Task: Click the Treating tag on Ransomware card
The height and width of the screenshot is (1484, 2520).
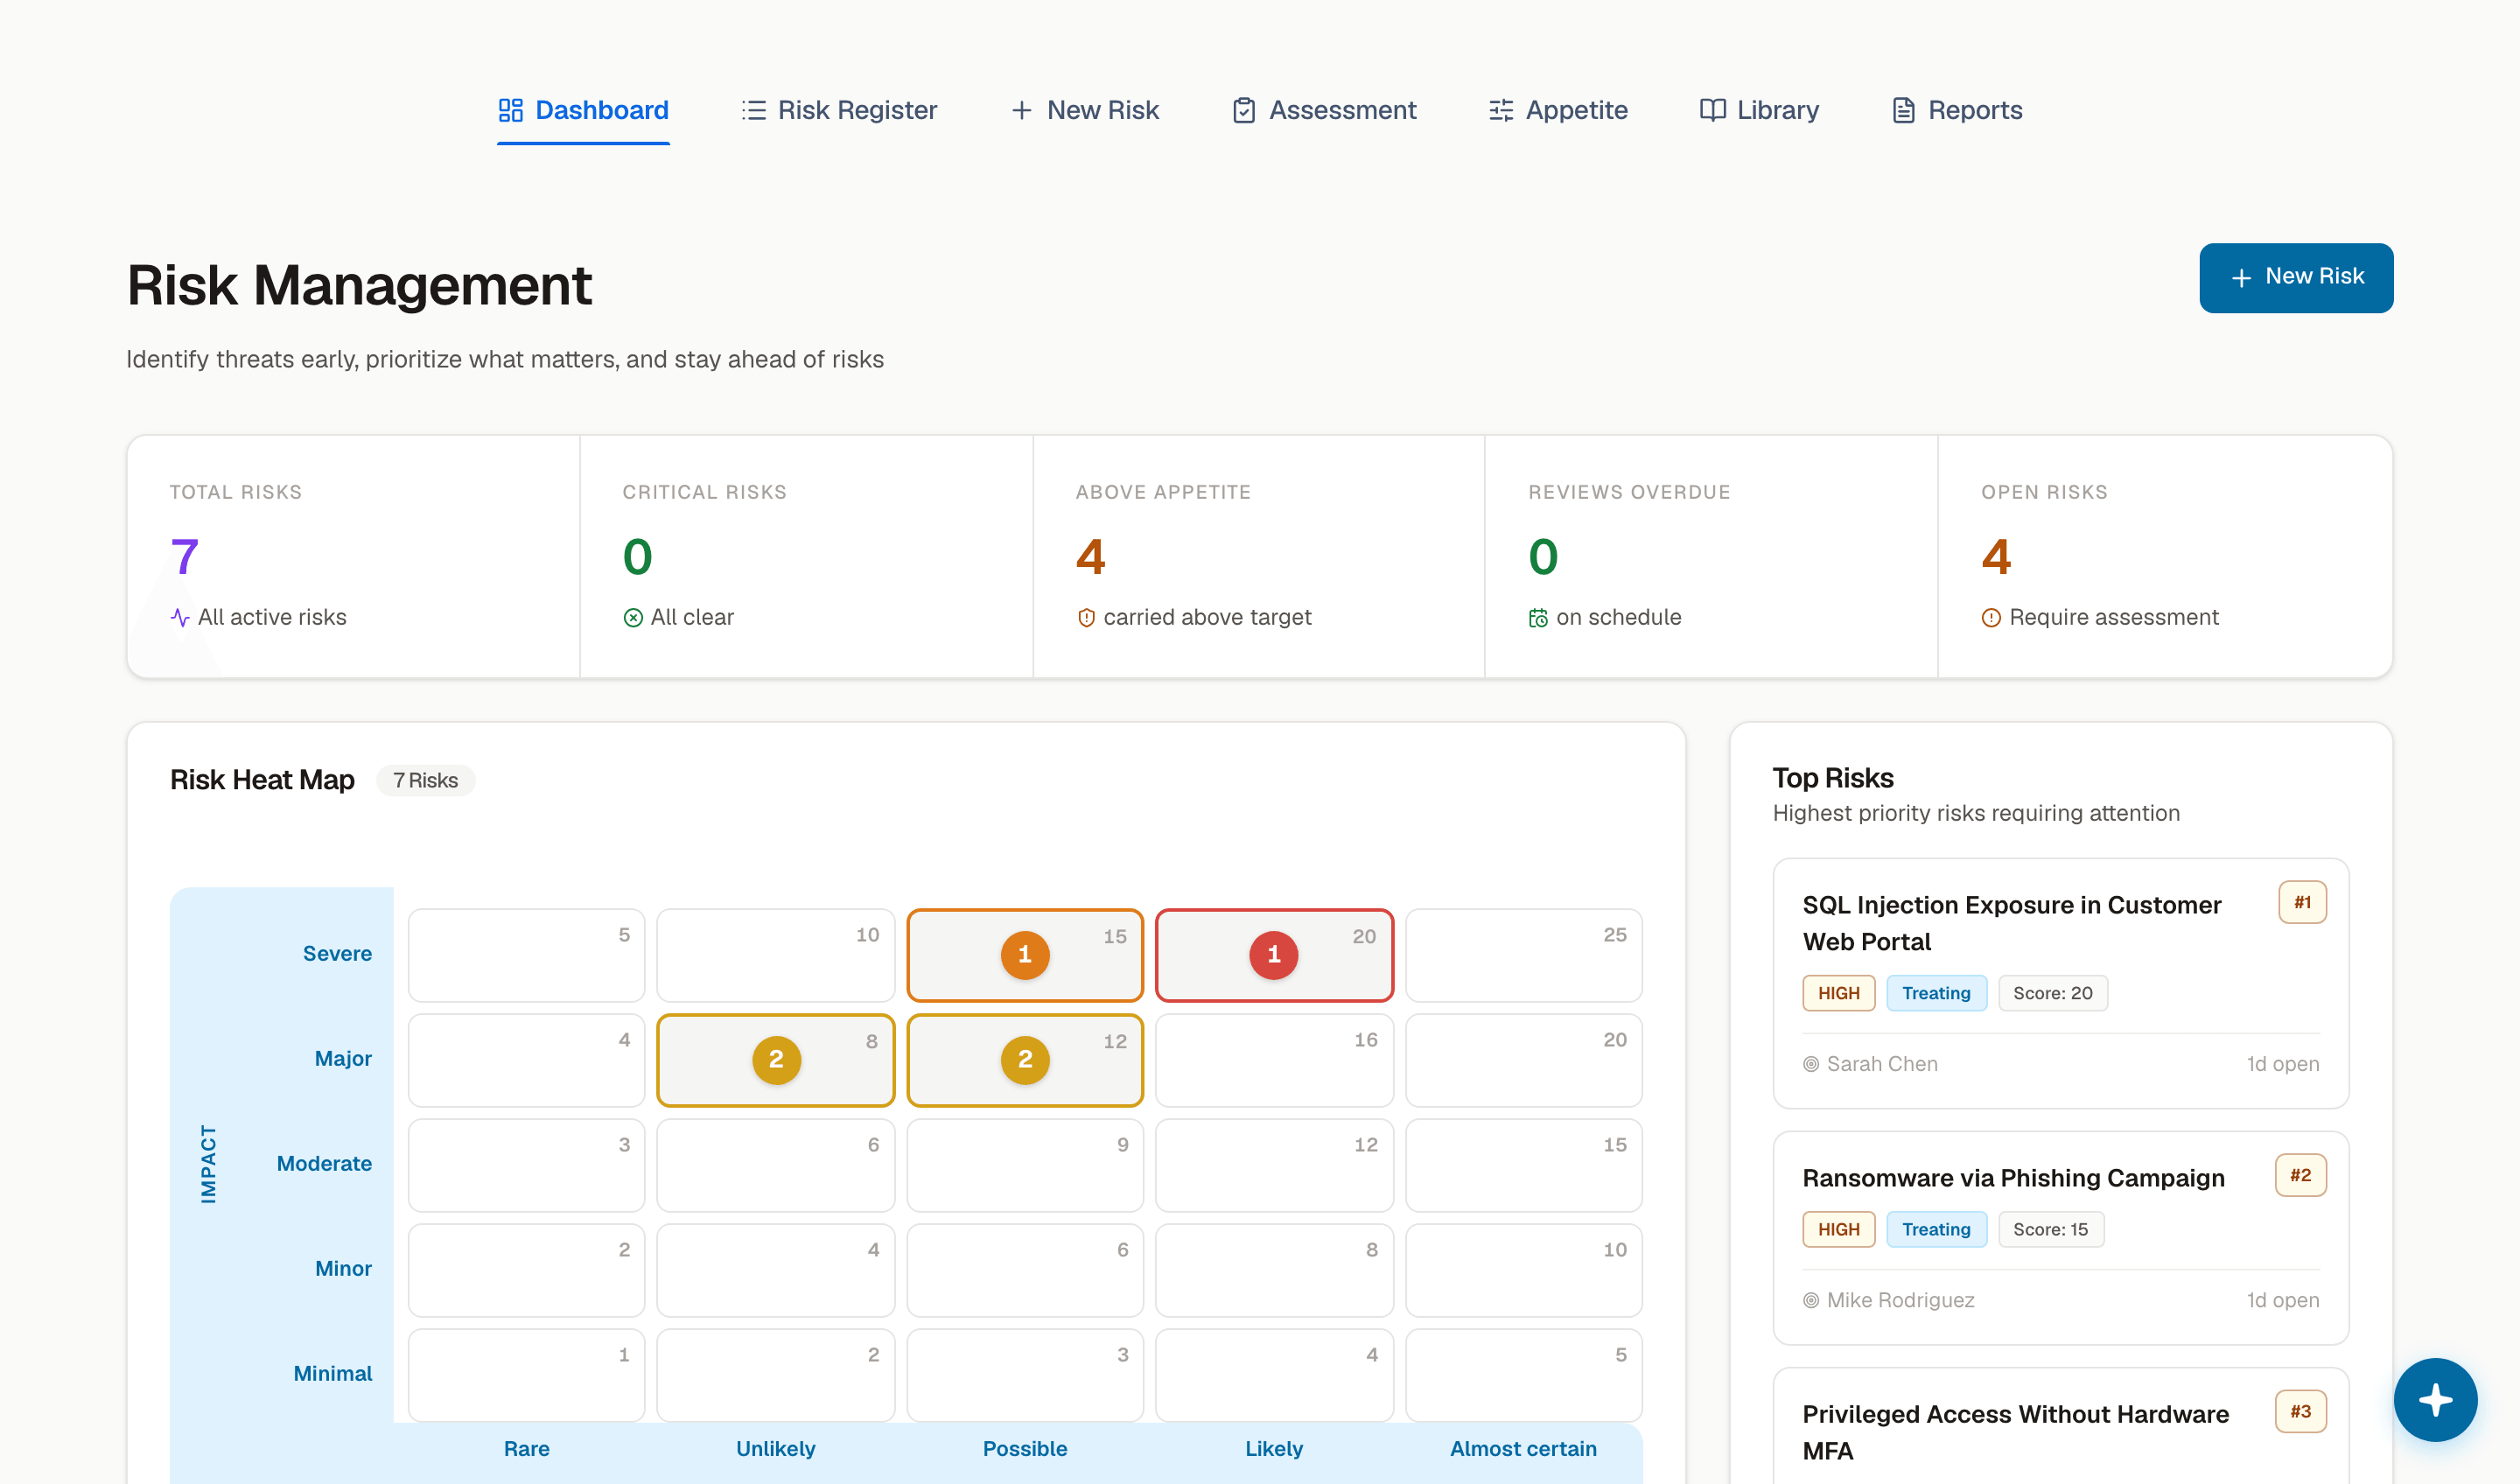Action: (x=1936, y=1229)
